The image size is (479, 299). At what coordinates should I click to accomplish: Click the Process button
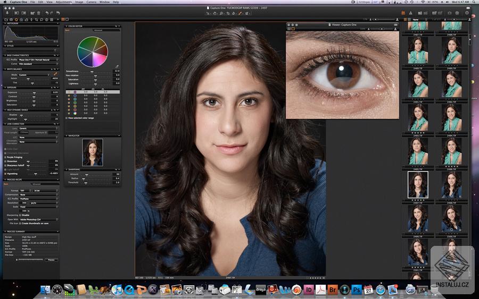click(x=51, y=260)
